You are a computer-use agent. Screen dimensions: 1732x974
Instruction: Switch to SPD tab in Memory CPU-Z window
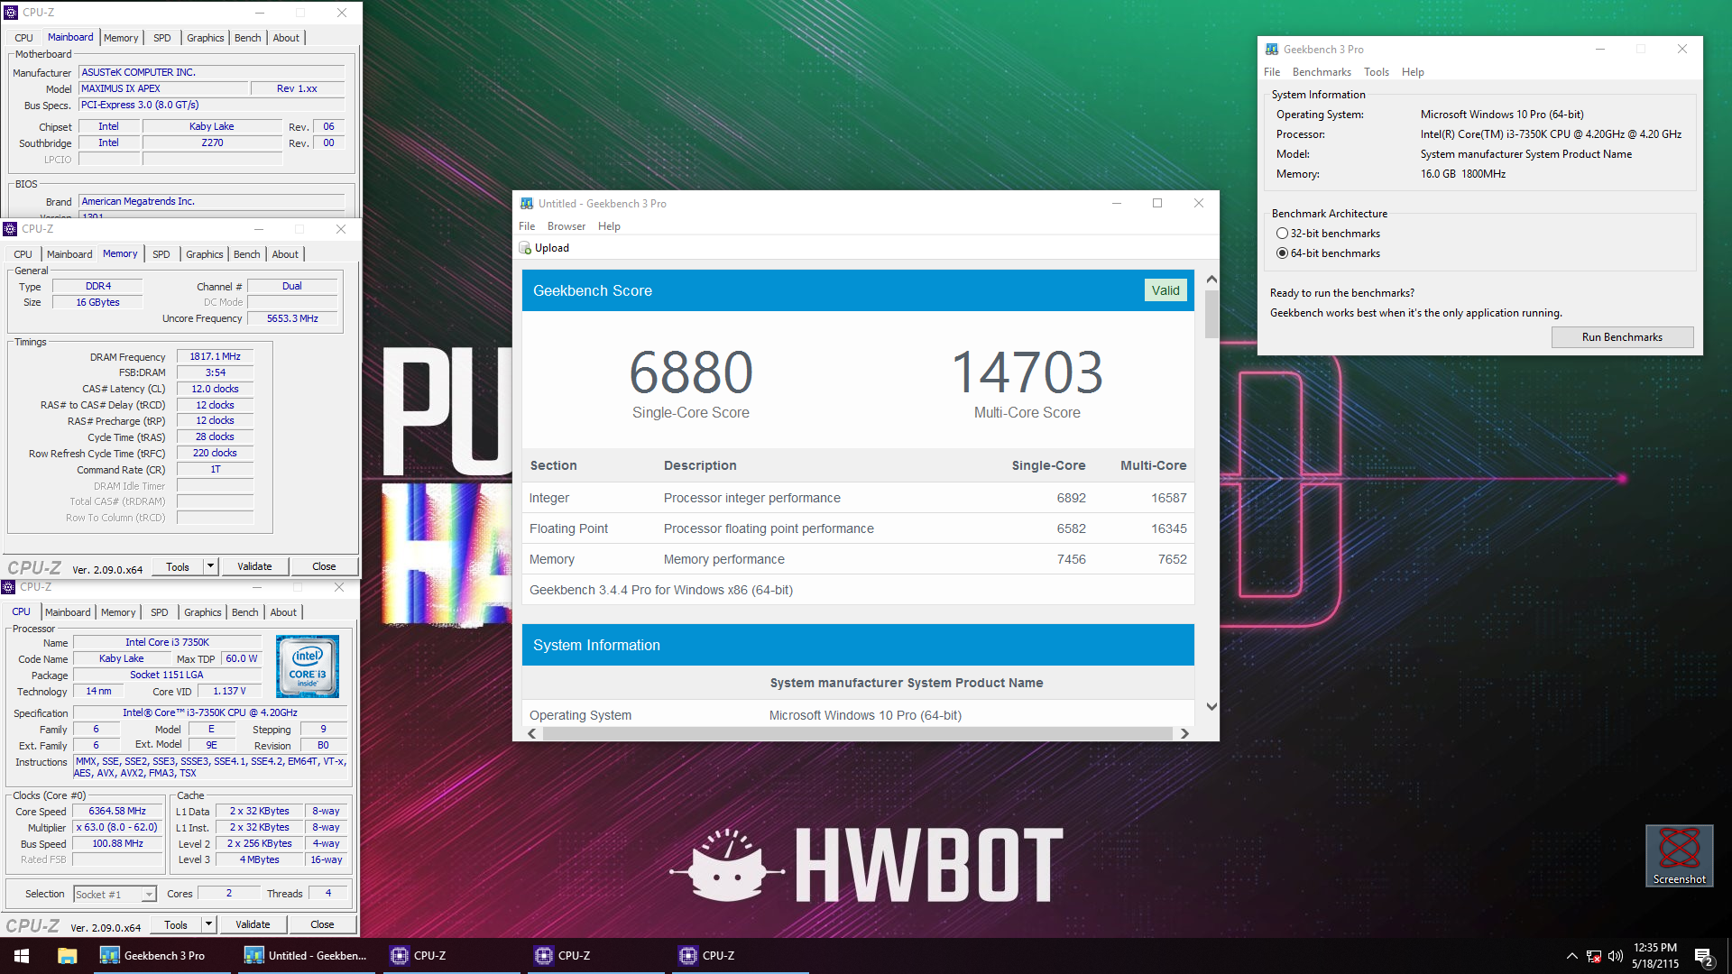click(x=161, y=254)
